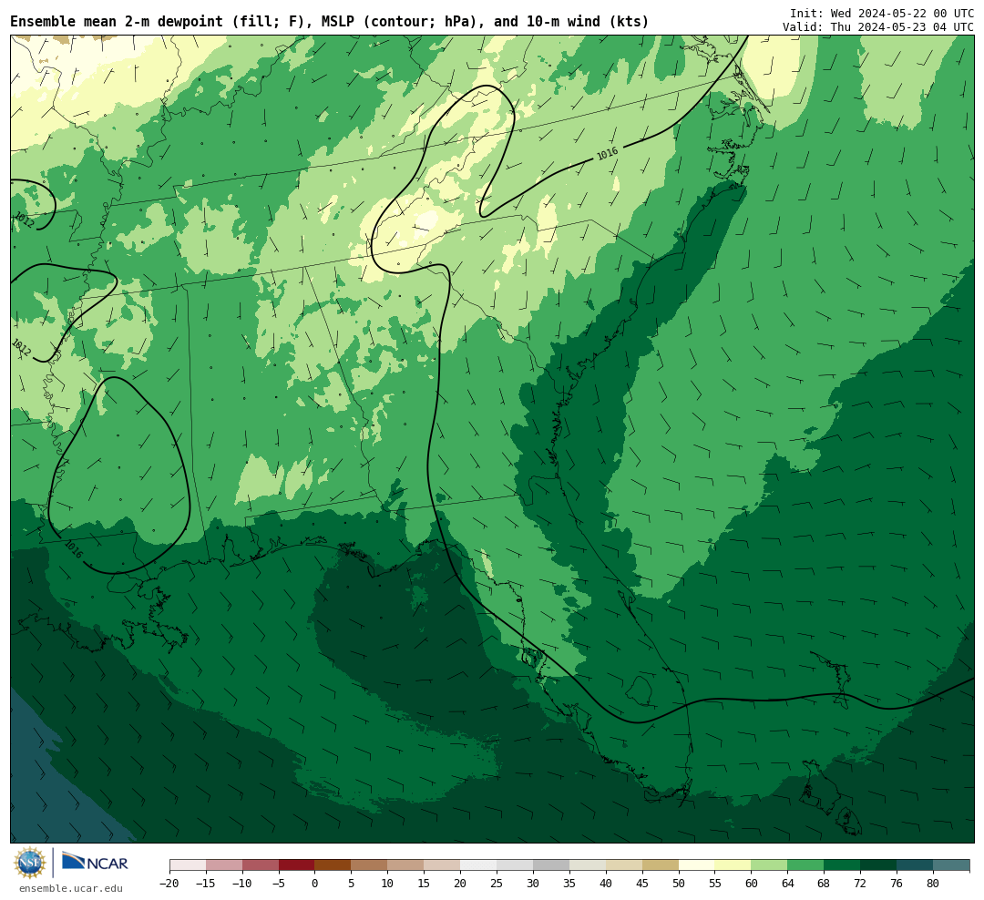Click the '35' colorbar tick label
984x900 pixels.
569,884
